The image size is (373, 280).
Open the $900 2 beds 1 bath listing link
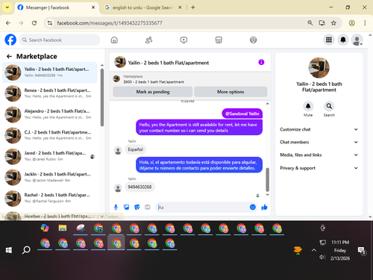coord(154,82)
